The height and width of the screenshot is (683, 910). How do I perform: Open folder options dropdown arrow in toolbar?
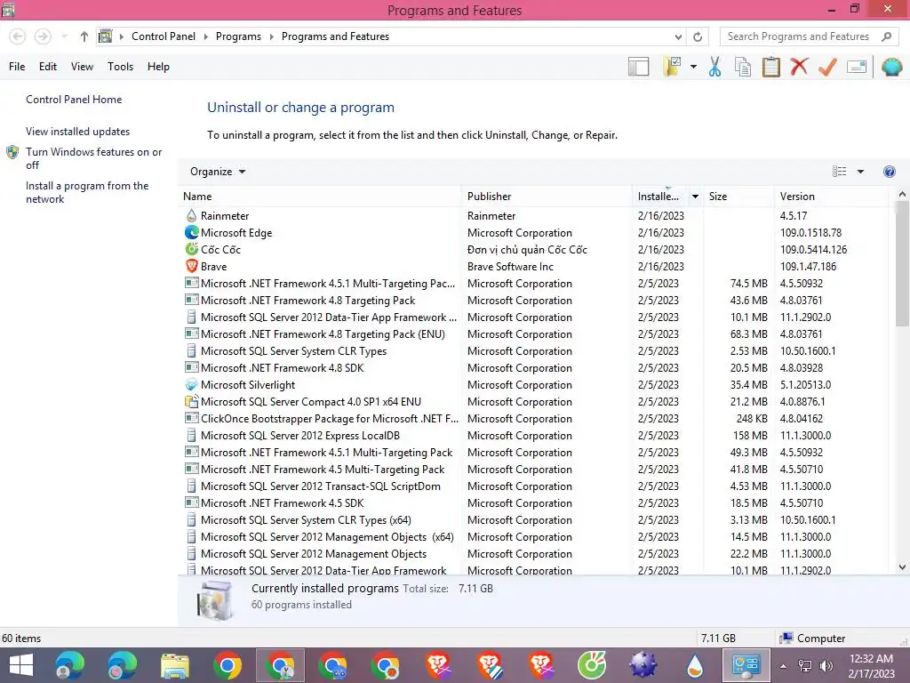click(x=693, y=67)
